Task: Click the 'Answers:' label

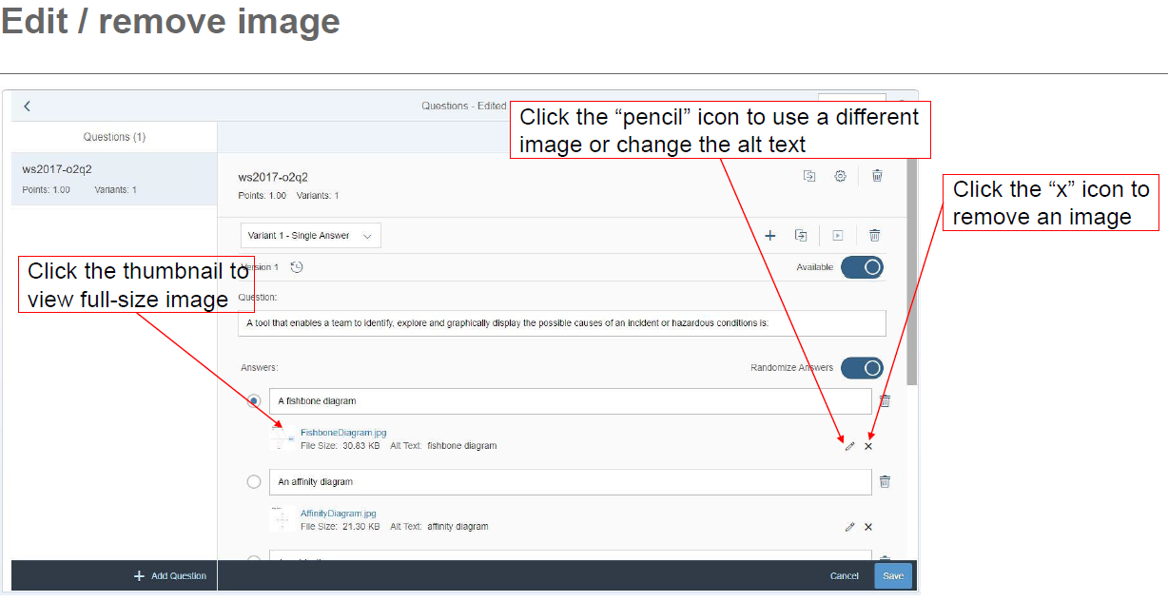Action: (260, 368)
